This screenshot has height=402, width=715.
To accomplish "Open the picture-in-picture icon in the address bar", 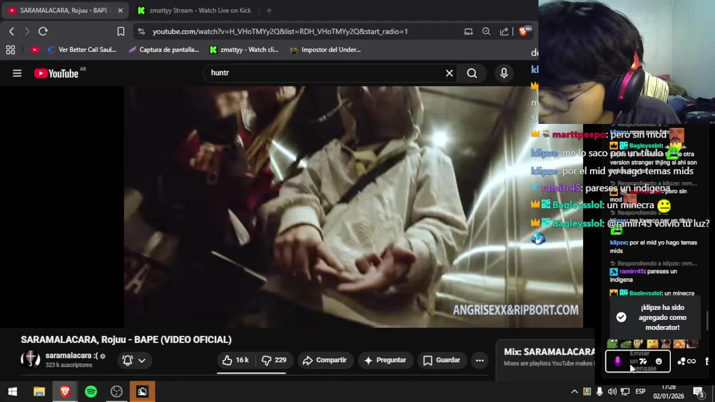I will coord(469,31).
